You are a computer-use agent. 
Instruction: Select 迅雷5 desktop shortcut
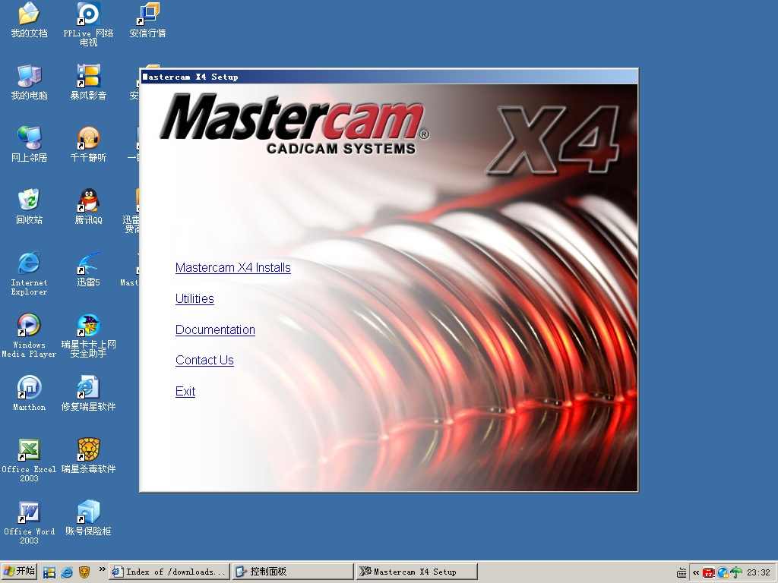(x=88, y=269)
